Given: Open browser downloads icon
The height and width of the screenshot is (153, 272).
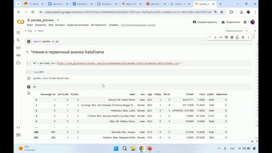Looking at the screenshot, I should pos(241,12).
